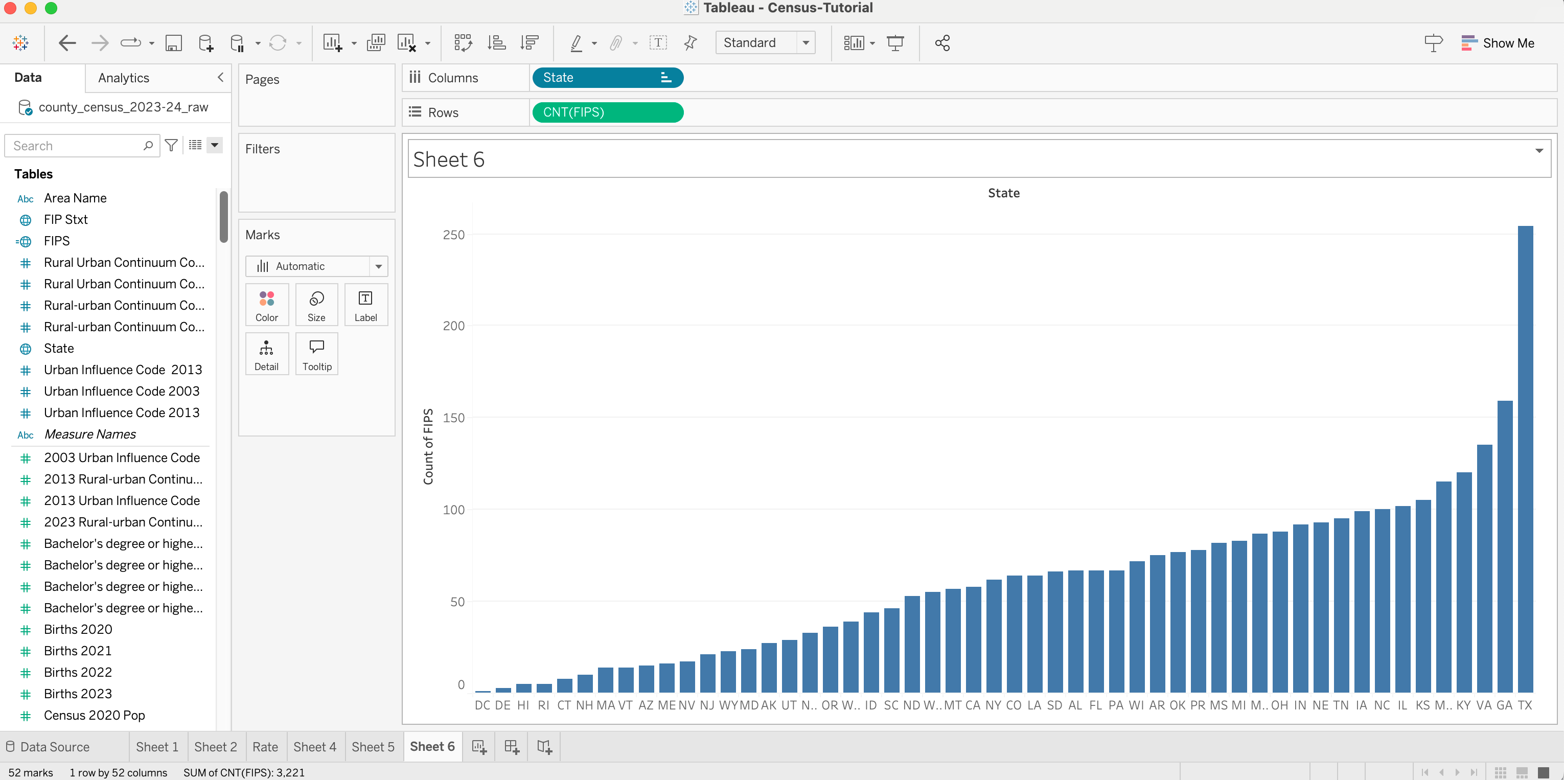This screenshot has height=780, width=1564.
Task: Click the New Dashboard tab icon
Action: [512, 747]
